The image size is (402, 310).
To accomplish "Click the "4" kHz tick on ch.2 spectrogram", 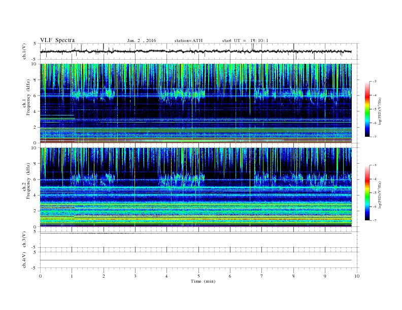I will [36, 195].
